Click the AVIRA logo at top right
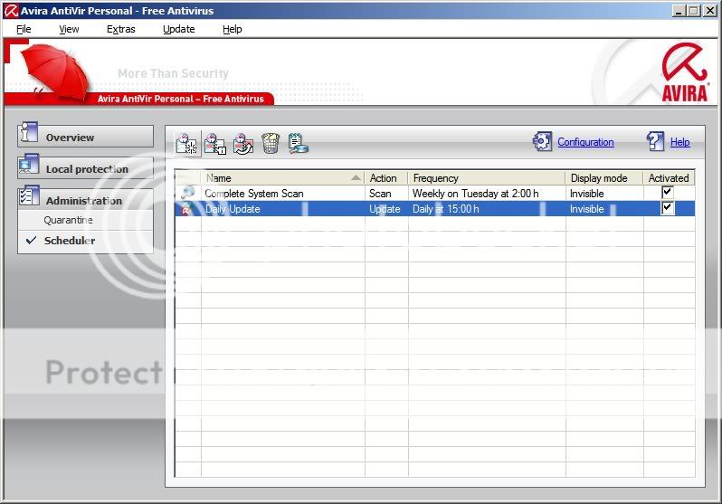Viewport: 722px width, 504px height. pyautogui.click(x=684, y=72)
